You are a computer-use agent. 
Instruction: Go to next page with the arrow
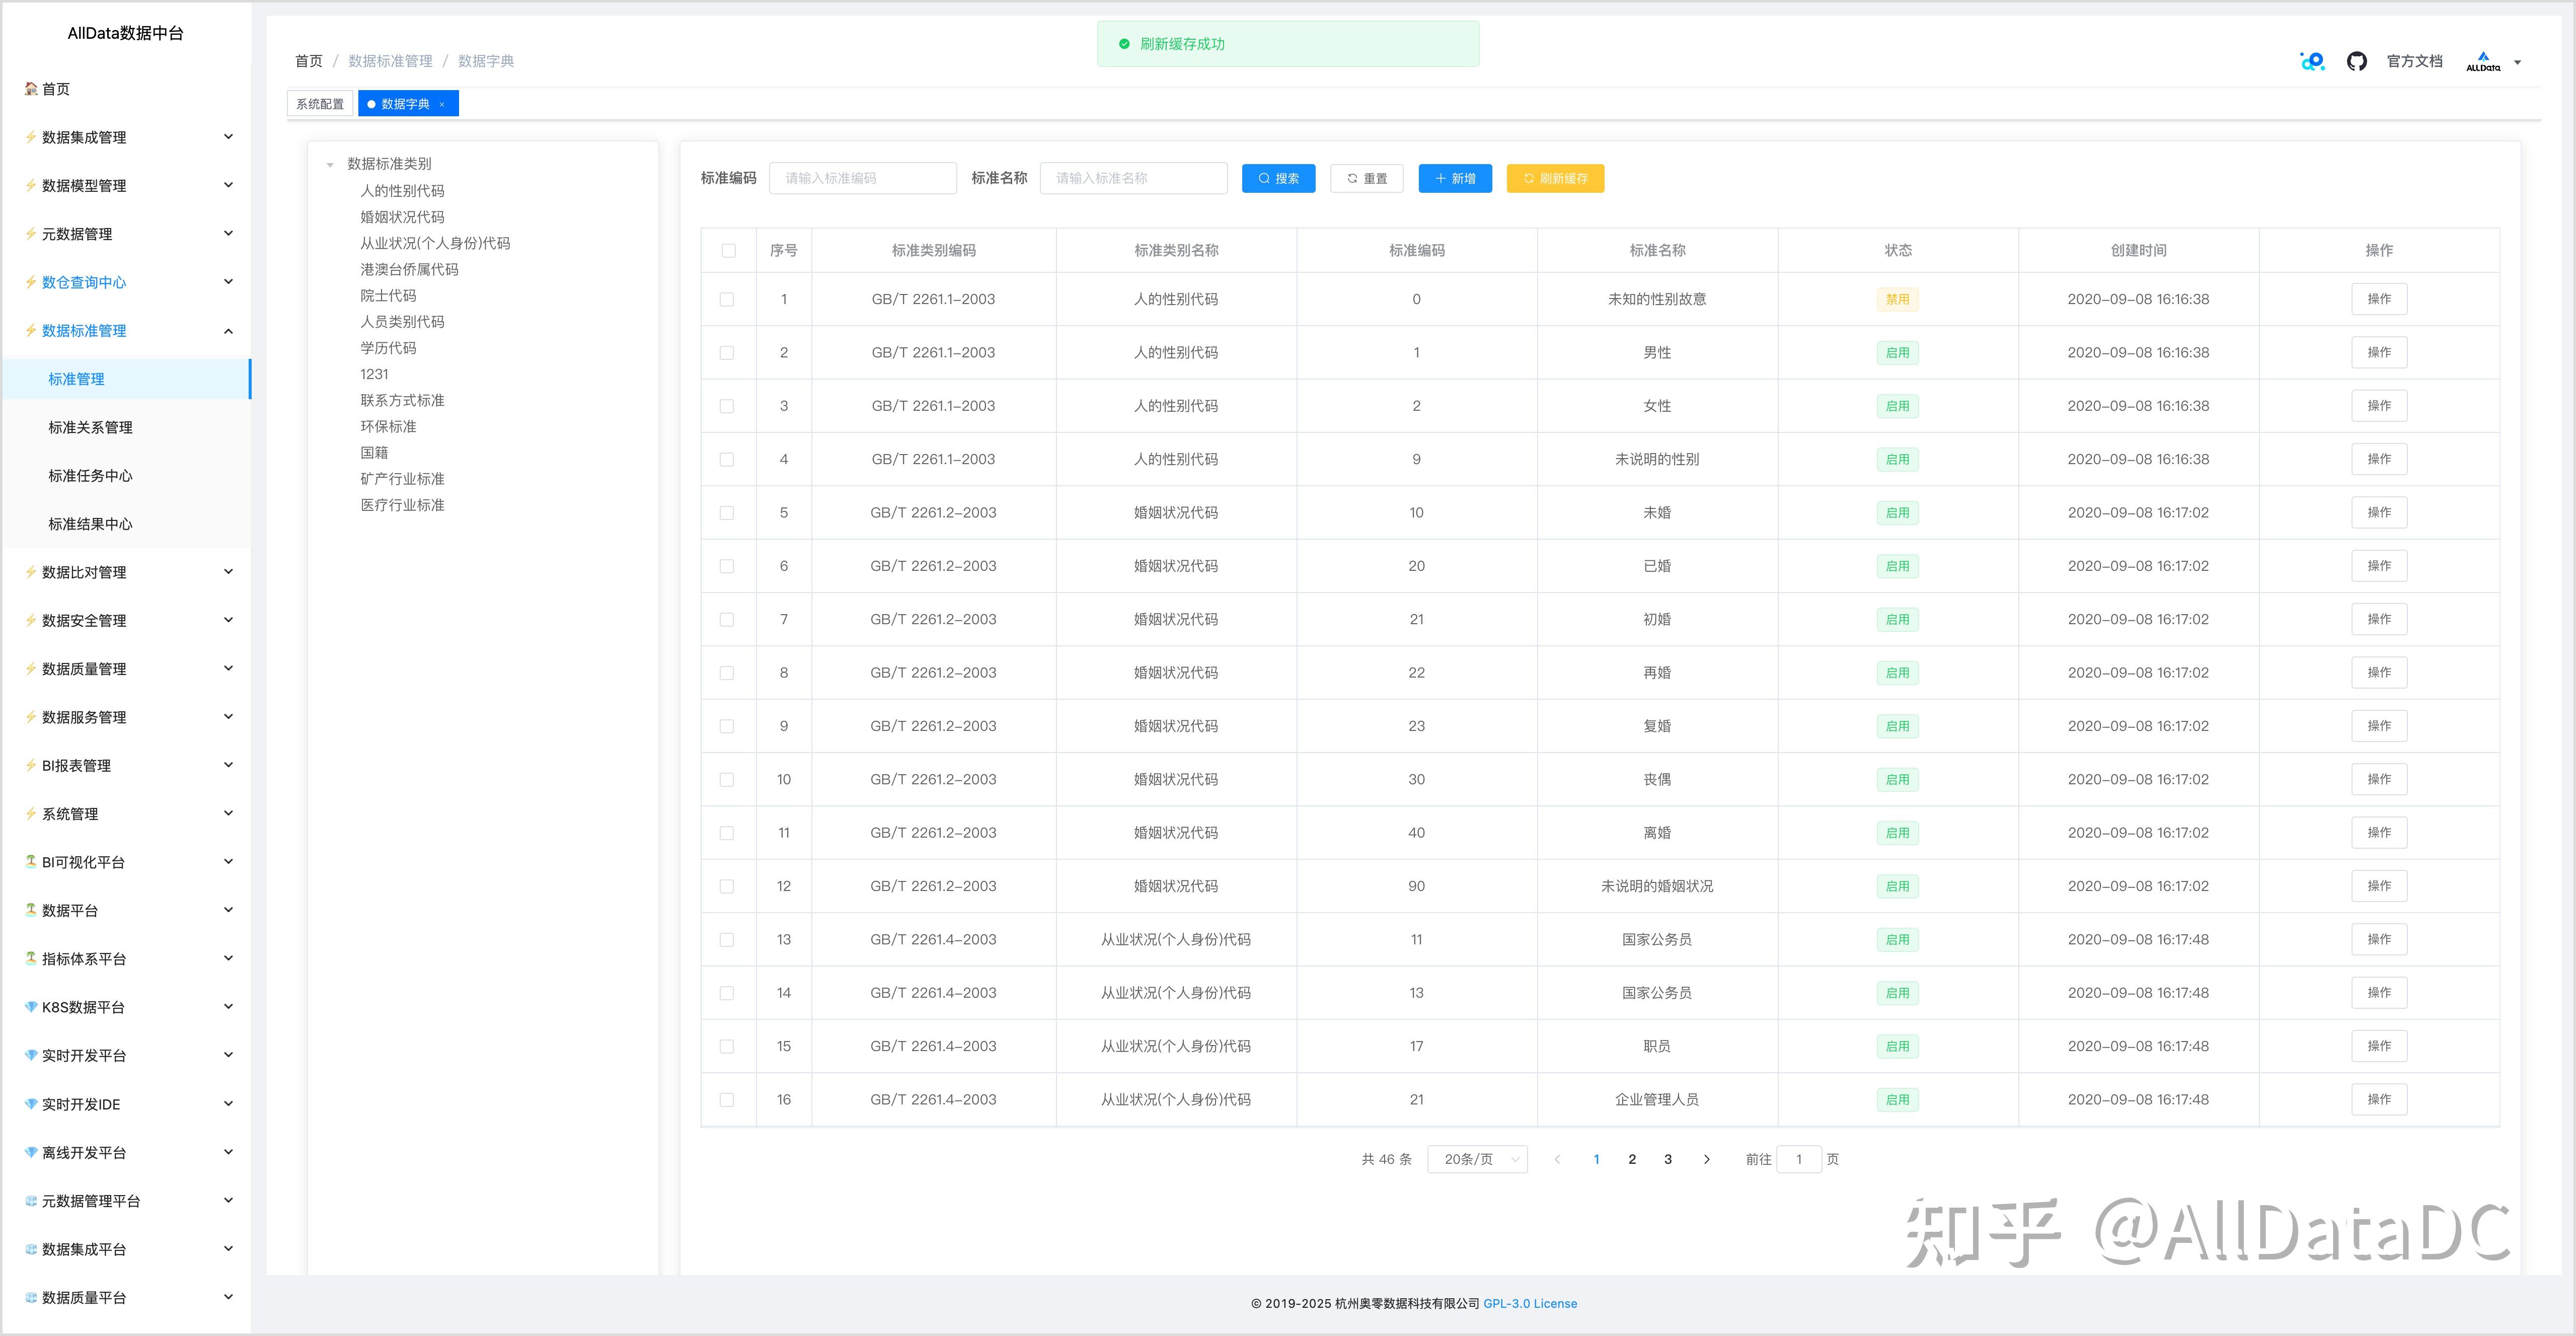(x=1706, y=1159)
